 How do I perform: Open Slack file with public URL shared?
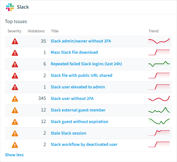81,75
